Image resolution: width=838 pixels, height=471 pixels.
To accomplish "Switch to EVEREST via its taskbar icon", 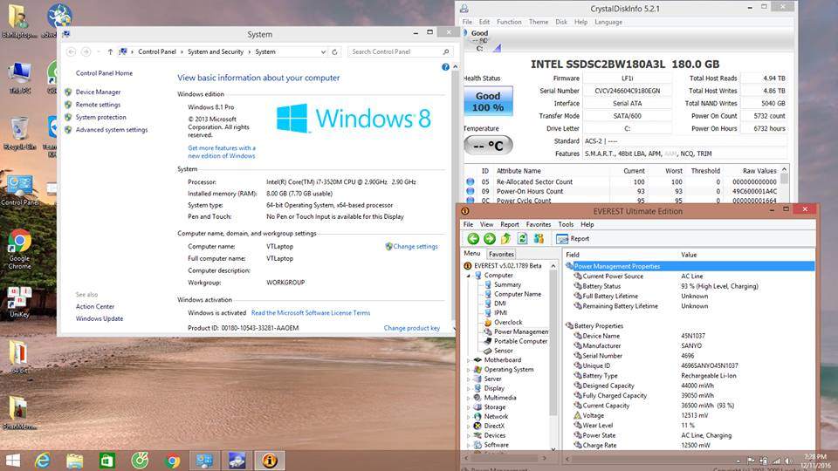I will pyautogui.click(x=270, y=461).
